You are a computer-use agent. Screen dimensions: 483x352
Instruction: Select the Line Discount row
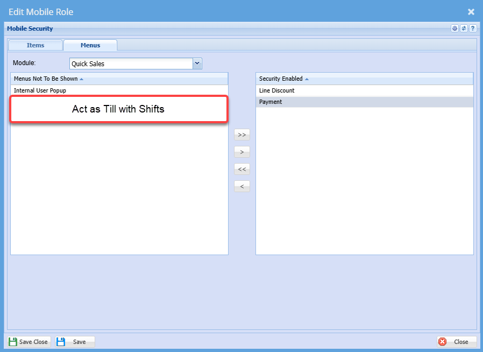(x=365, y=90)
